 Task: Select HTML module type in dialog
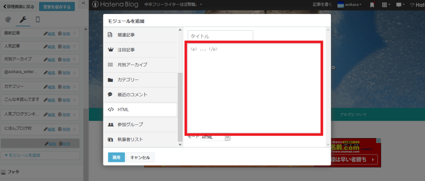(140, 110)
